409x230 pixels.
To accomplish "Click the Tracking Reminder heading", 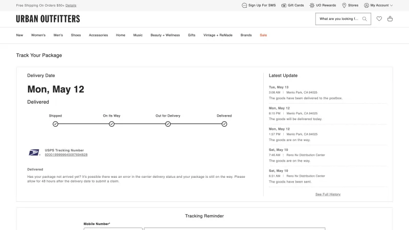I will [x=204, y=216].
